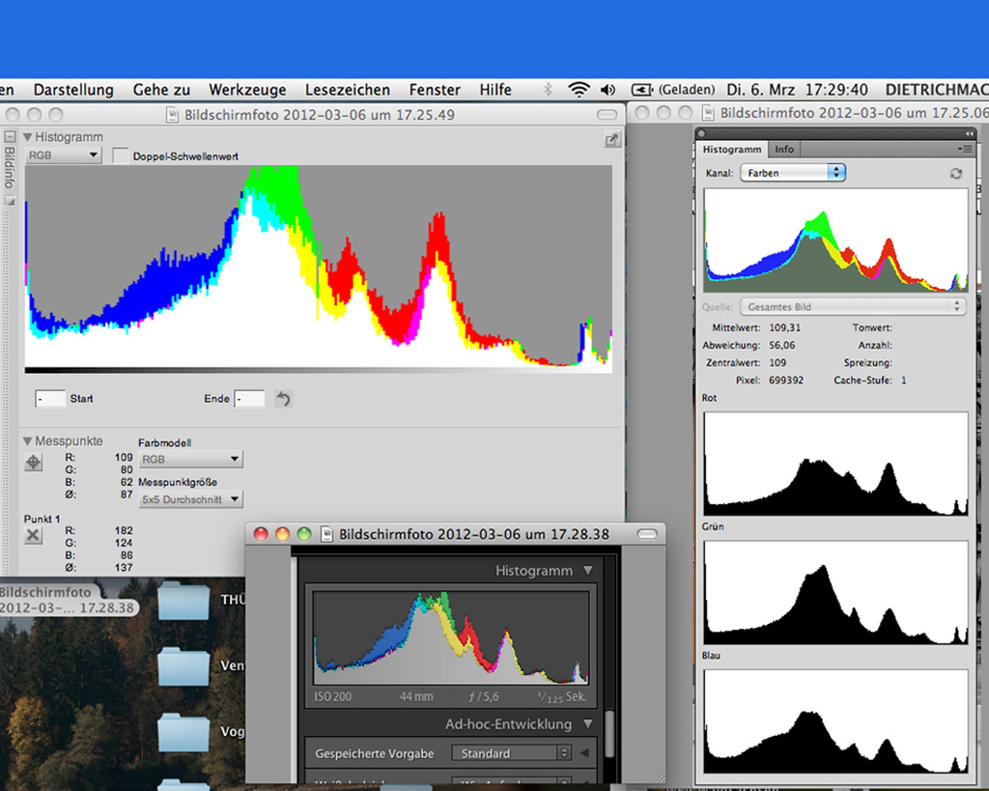Close Photoshop histogram panel via small dot
The image size is (989, 791).
click(701, 133)
